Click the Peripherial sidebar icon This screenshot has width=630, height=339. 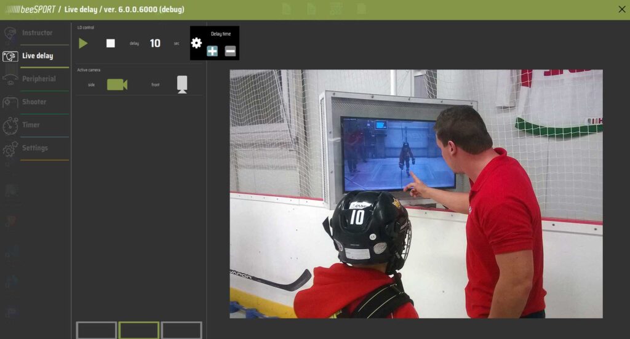point(10,79)
